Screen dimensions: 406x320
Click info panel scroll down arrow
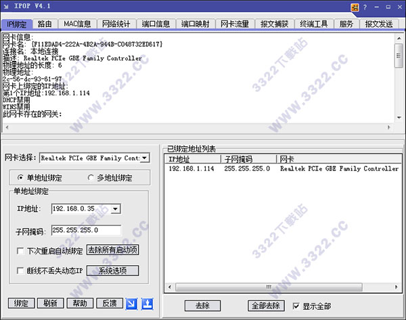click(399, 118)
